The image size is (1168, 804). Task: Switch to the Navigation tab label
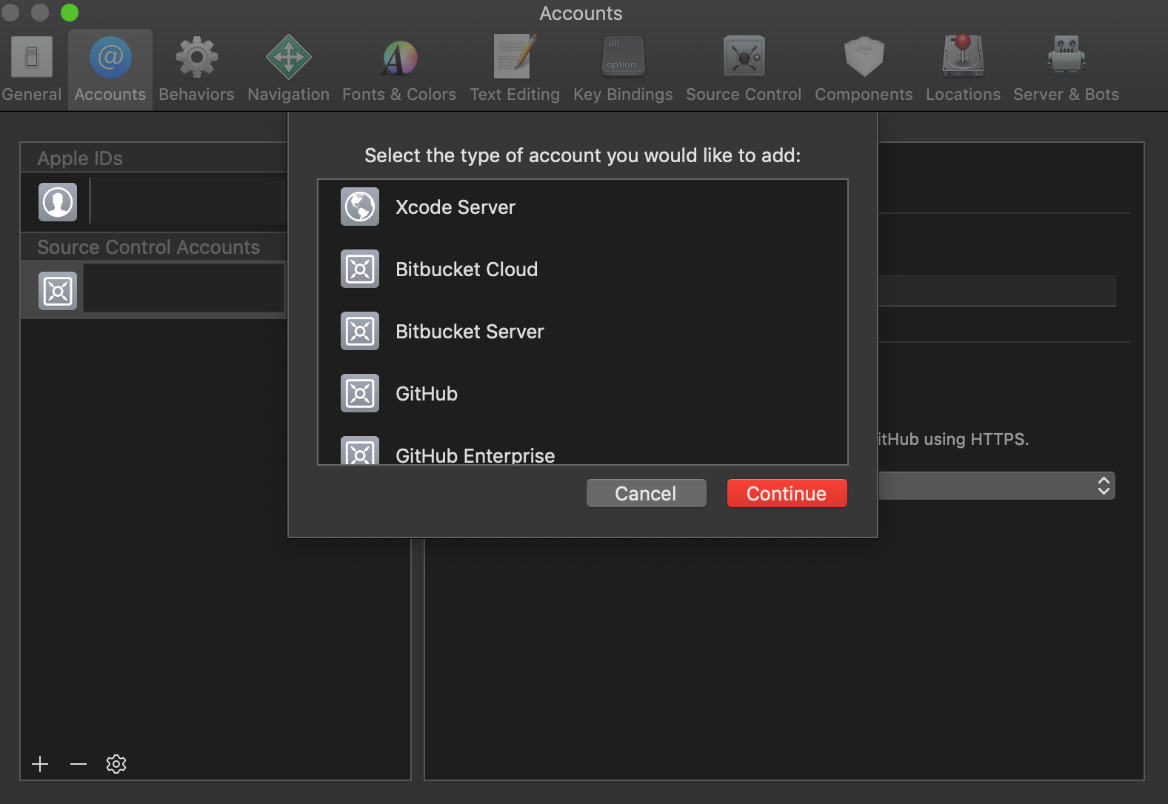pos(289,95)
